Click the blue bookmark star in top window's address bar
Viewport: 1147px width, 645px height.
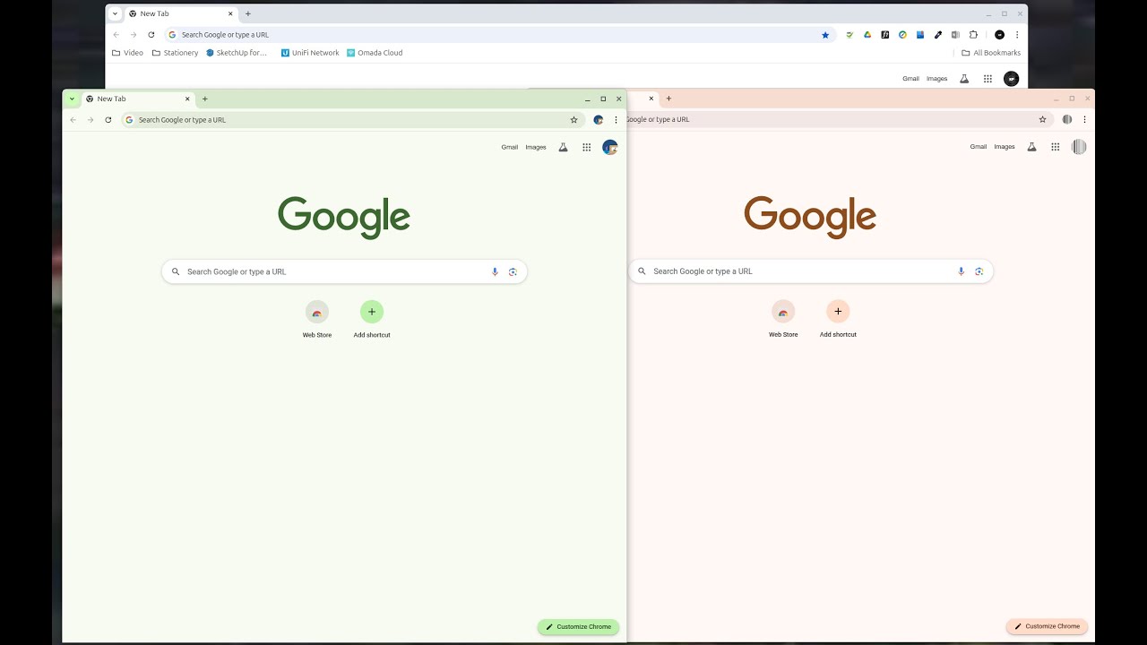point(825,35)
